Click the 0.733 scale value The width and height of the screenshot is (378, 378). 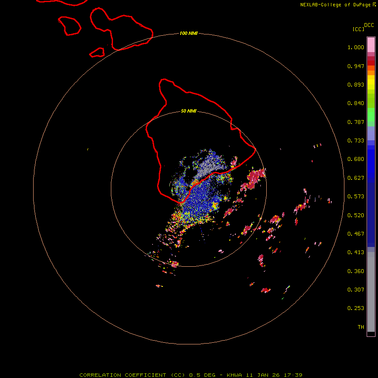click(x=356, y=141)
